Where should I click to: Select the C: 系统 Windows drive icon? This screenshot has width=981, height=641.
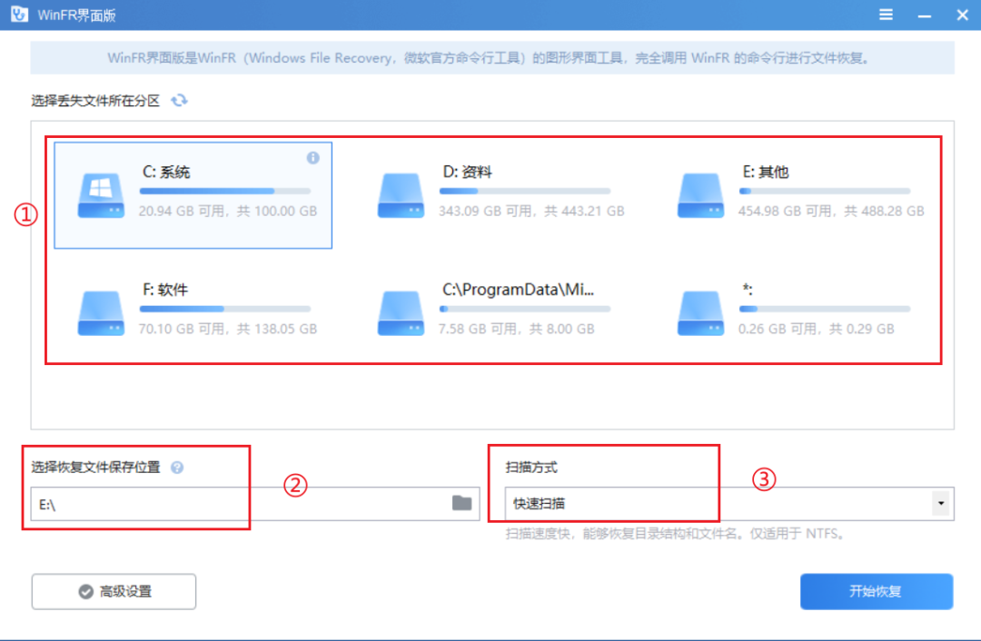101,196
